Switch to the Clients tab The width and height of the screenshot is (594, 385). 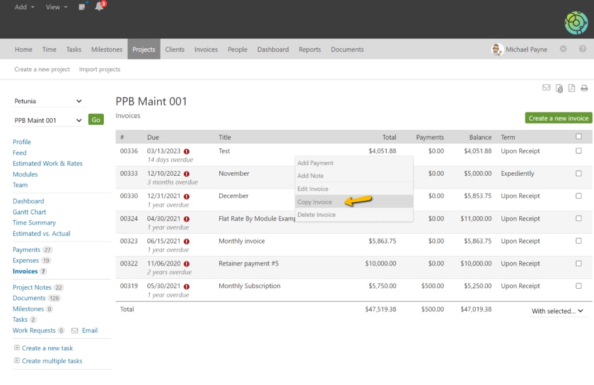[175, 49]
